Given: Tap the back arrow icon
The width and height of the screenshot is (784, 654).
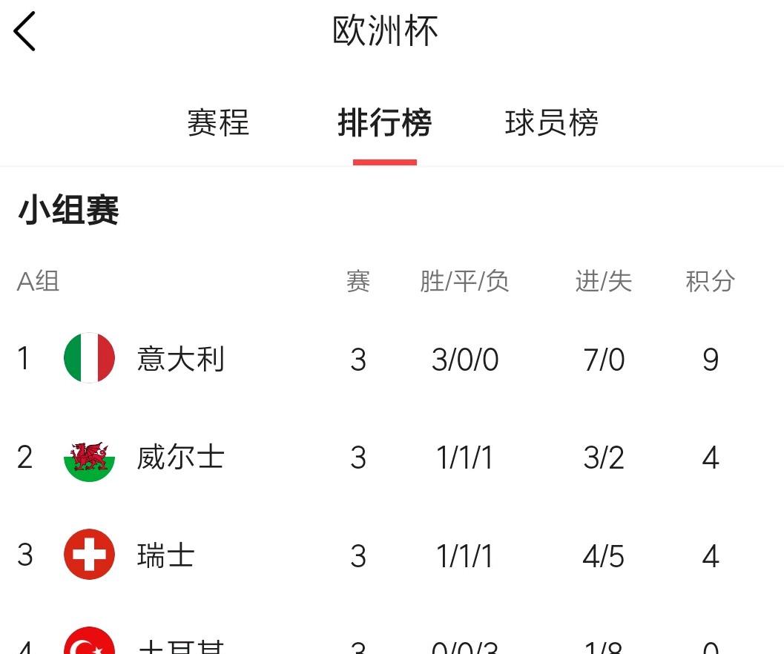Looking at the screenshot, I should pos(24,31).
